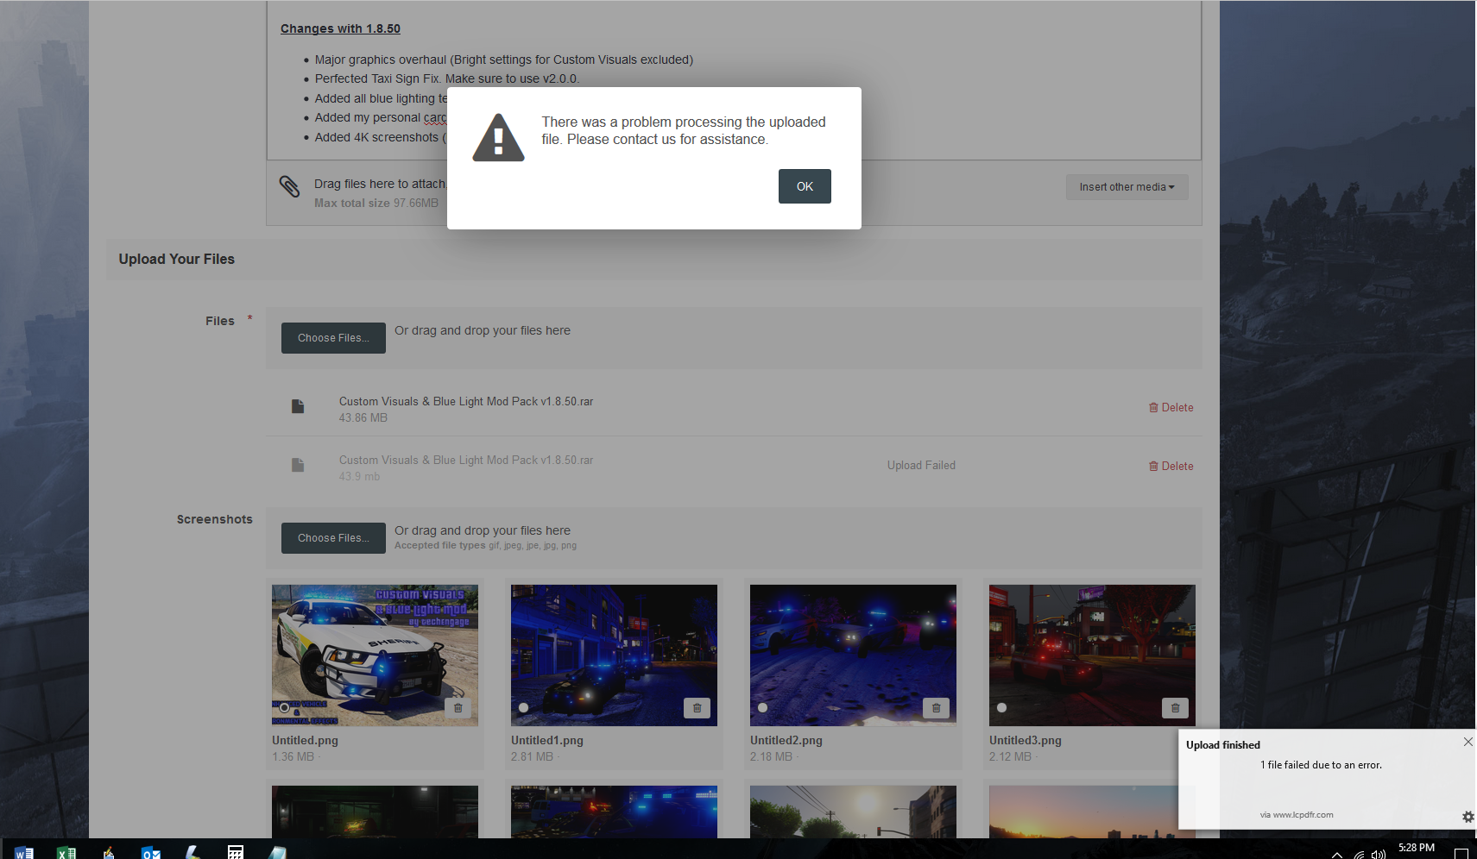1477x859 pixels.
Task: Click the 'via www.lcpdfr.com' notification text
Action: click(1297, 815)
